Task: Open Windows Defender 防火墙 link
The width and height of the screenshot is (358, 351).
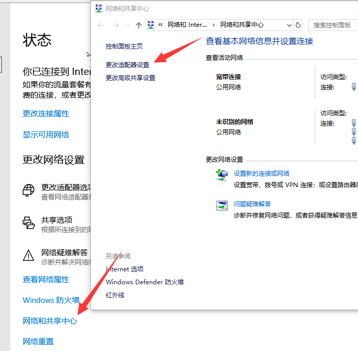Action: [x=144, y=282]
